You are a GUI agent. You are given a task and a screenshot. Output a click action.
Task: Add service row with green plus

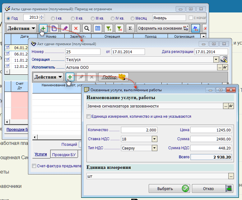[70, 77]
